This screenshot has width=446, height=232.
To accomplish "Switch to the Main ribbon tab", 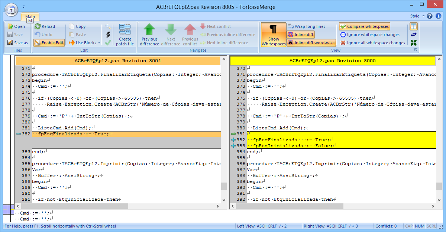I will pos(30,17).
